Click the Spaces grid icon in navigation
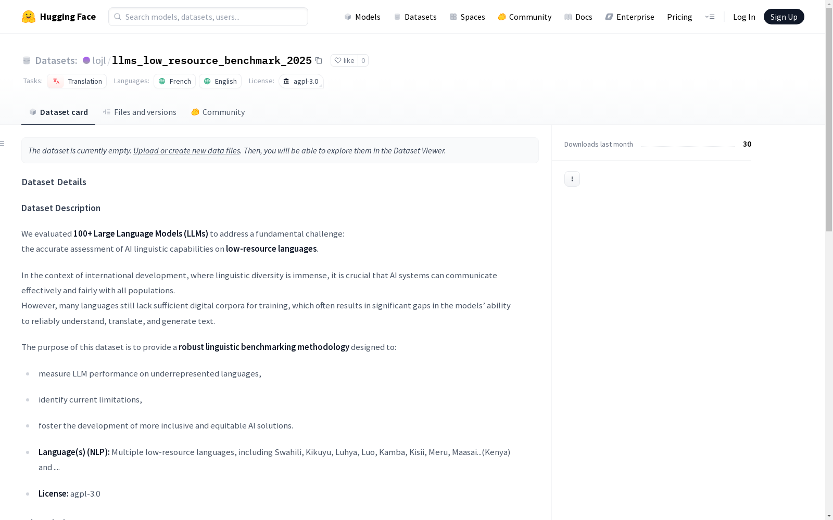 pyautogui.click(x=453, y=17)
